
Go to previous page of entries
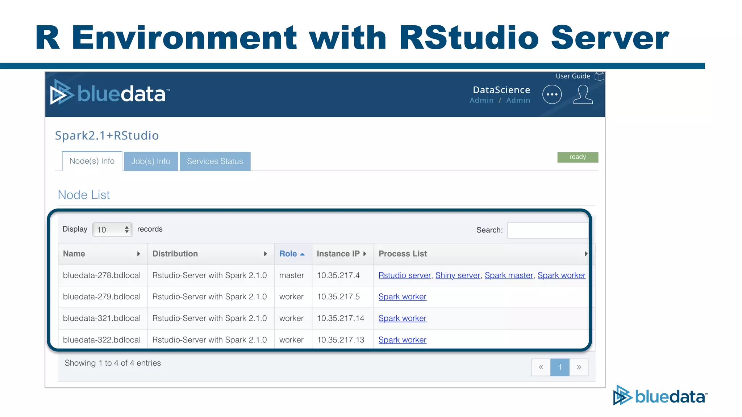(541, 367)
